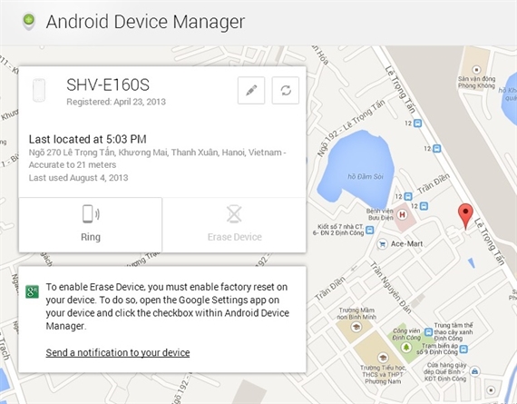Click the hospital H icon for Bệnh viện Bưu Điện

click(x=402, y=215)
